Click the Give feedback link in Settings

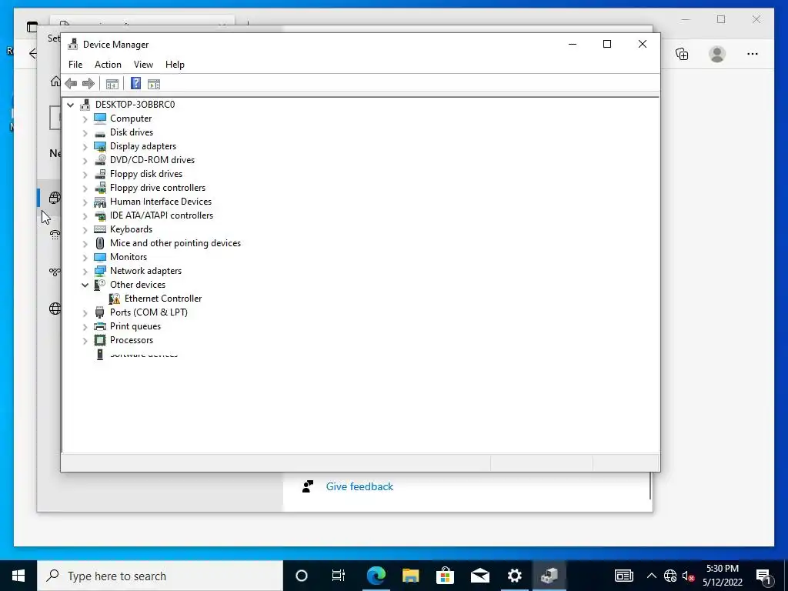tap(359, 486)
